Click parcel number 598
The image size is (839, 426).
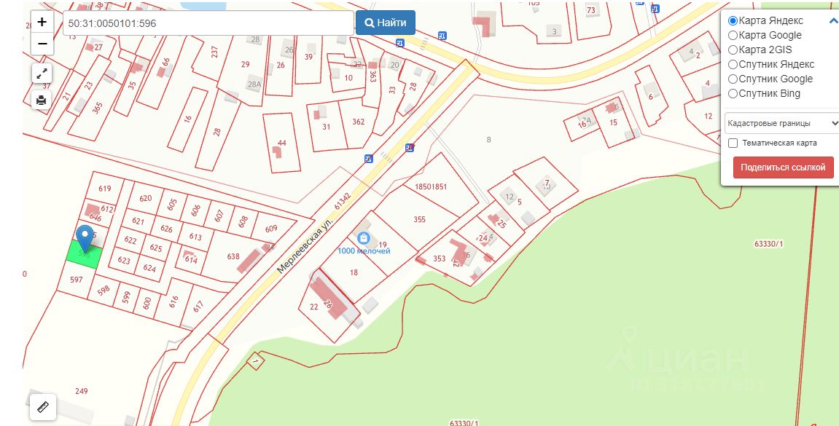tap(104, 289)
